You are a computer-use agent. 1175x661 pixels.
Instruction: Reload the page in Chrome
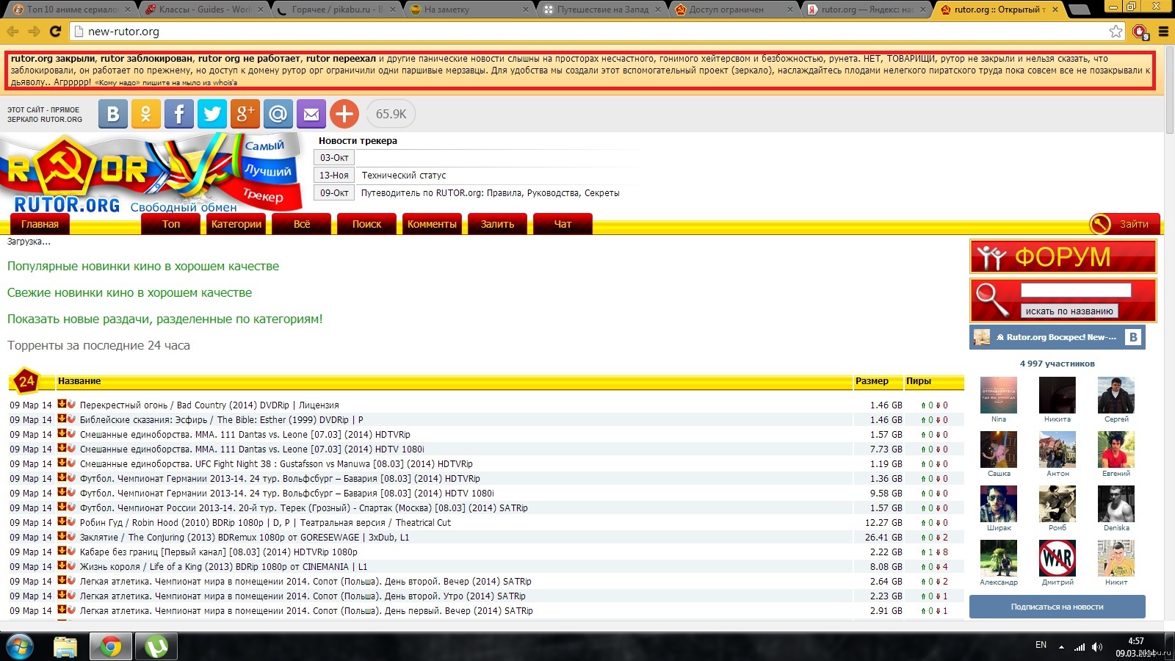click(x=55, y=32)
